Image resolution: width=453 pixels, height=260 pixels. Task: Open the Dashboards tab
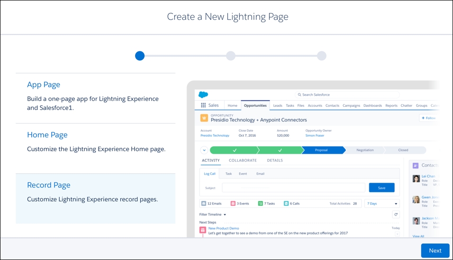point(373,105)
